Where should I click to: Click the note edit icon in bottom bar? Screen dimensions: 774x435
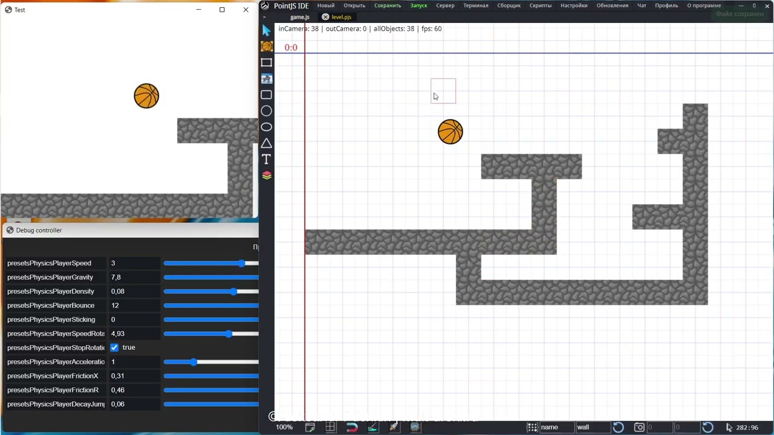(x=310, y=427)
